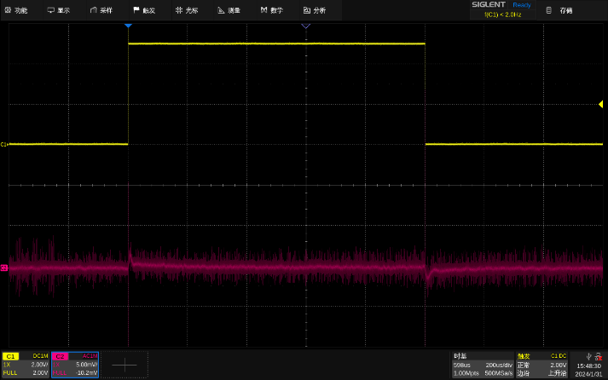The image size is (608, 380).
Task: Click the 触发 (Trigger) flag icon
Action: click(136, 10)
